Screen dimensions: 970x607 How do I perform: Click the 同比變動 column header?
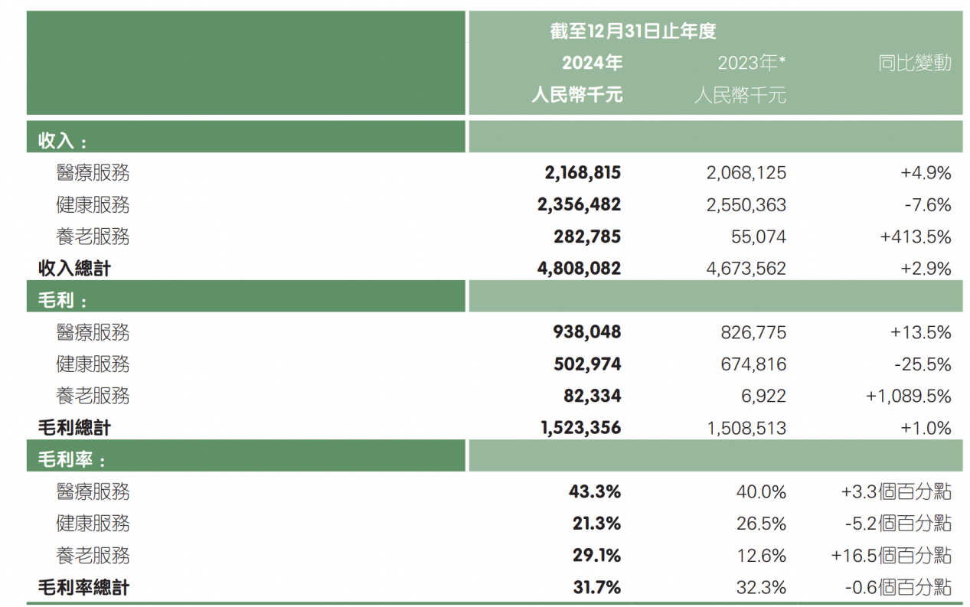pyautogui.click(x=915, y=63)
